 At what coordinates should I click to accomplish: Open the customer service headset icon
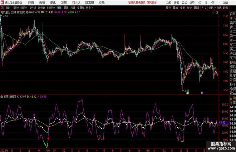tap(200, 2)
